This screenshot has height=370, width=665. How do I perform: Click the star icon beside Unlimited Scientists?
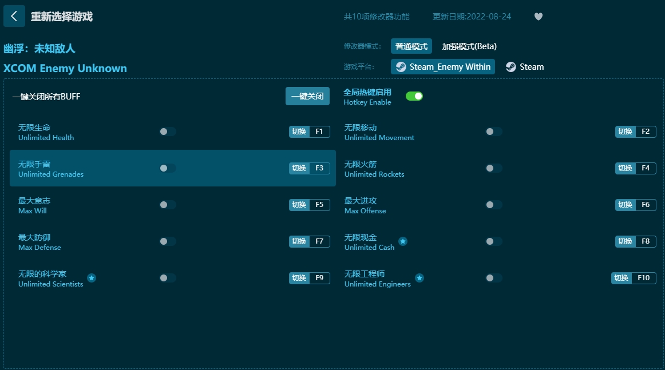pos(92,279)
